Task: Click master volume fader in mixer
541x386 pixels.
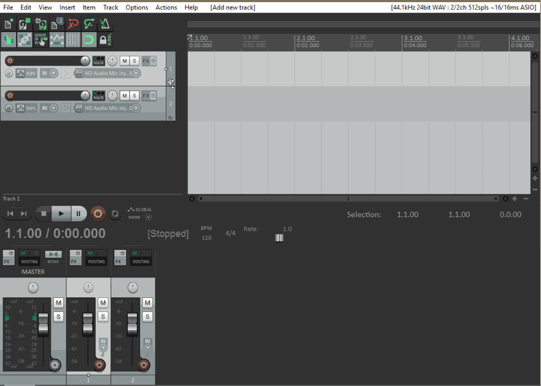Action: pyautogui.click(x=43, y=324)
